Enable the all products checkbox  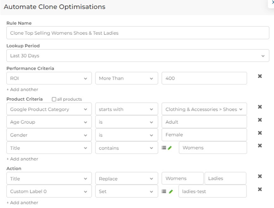coord(54,99)
